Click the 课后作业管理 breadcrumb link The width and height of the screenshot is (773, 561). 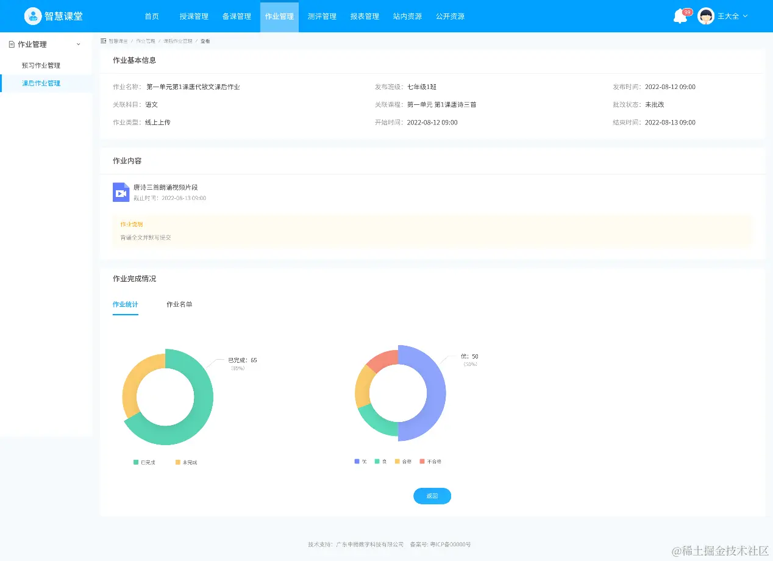click(x=178, y=41)
